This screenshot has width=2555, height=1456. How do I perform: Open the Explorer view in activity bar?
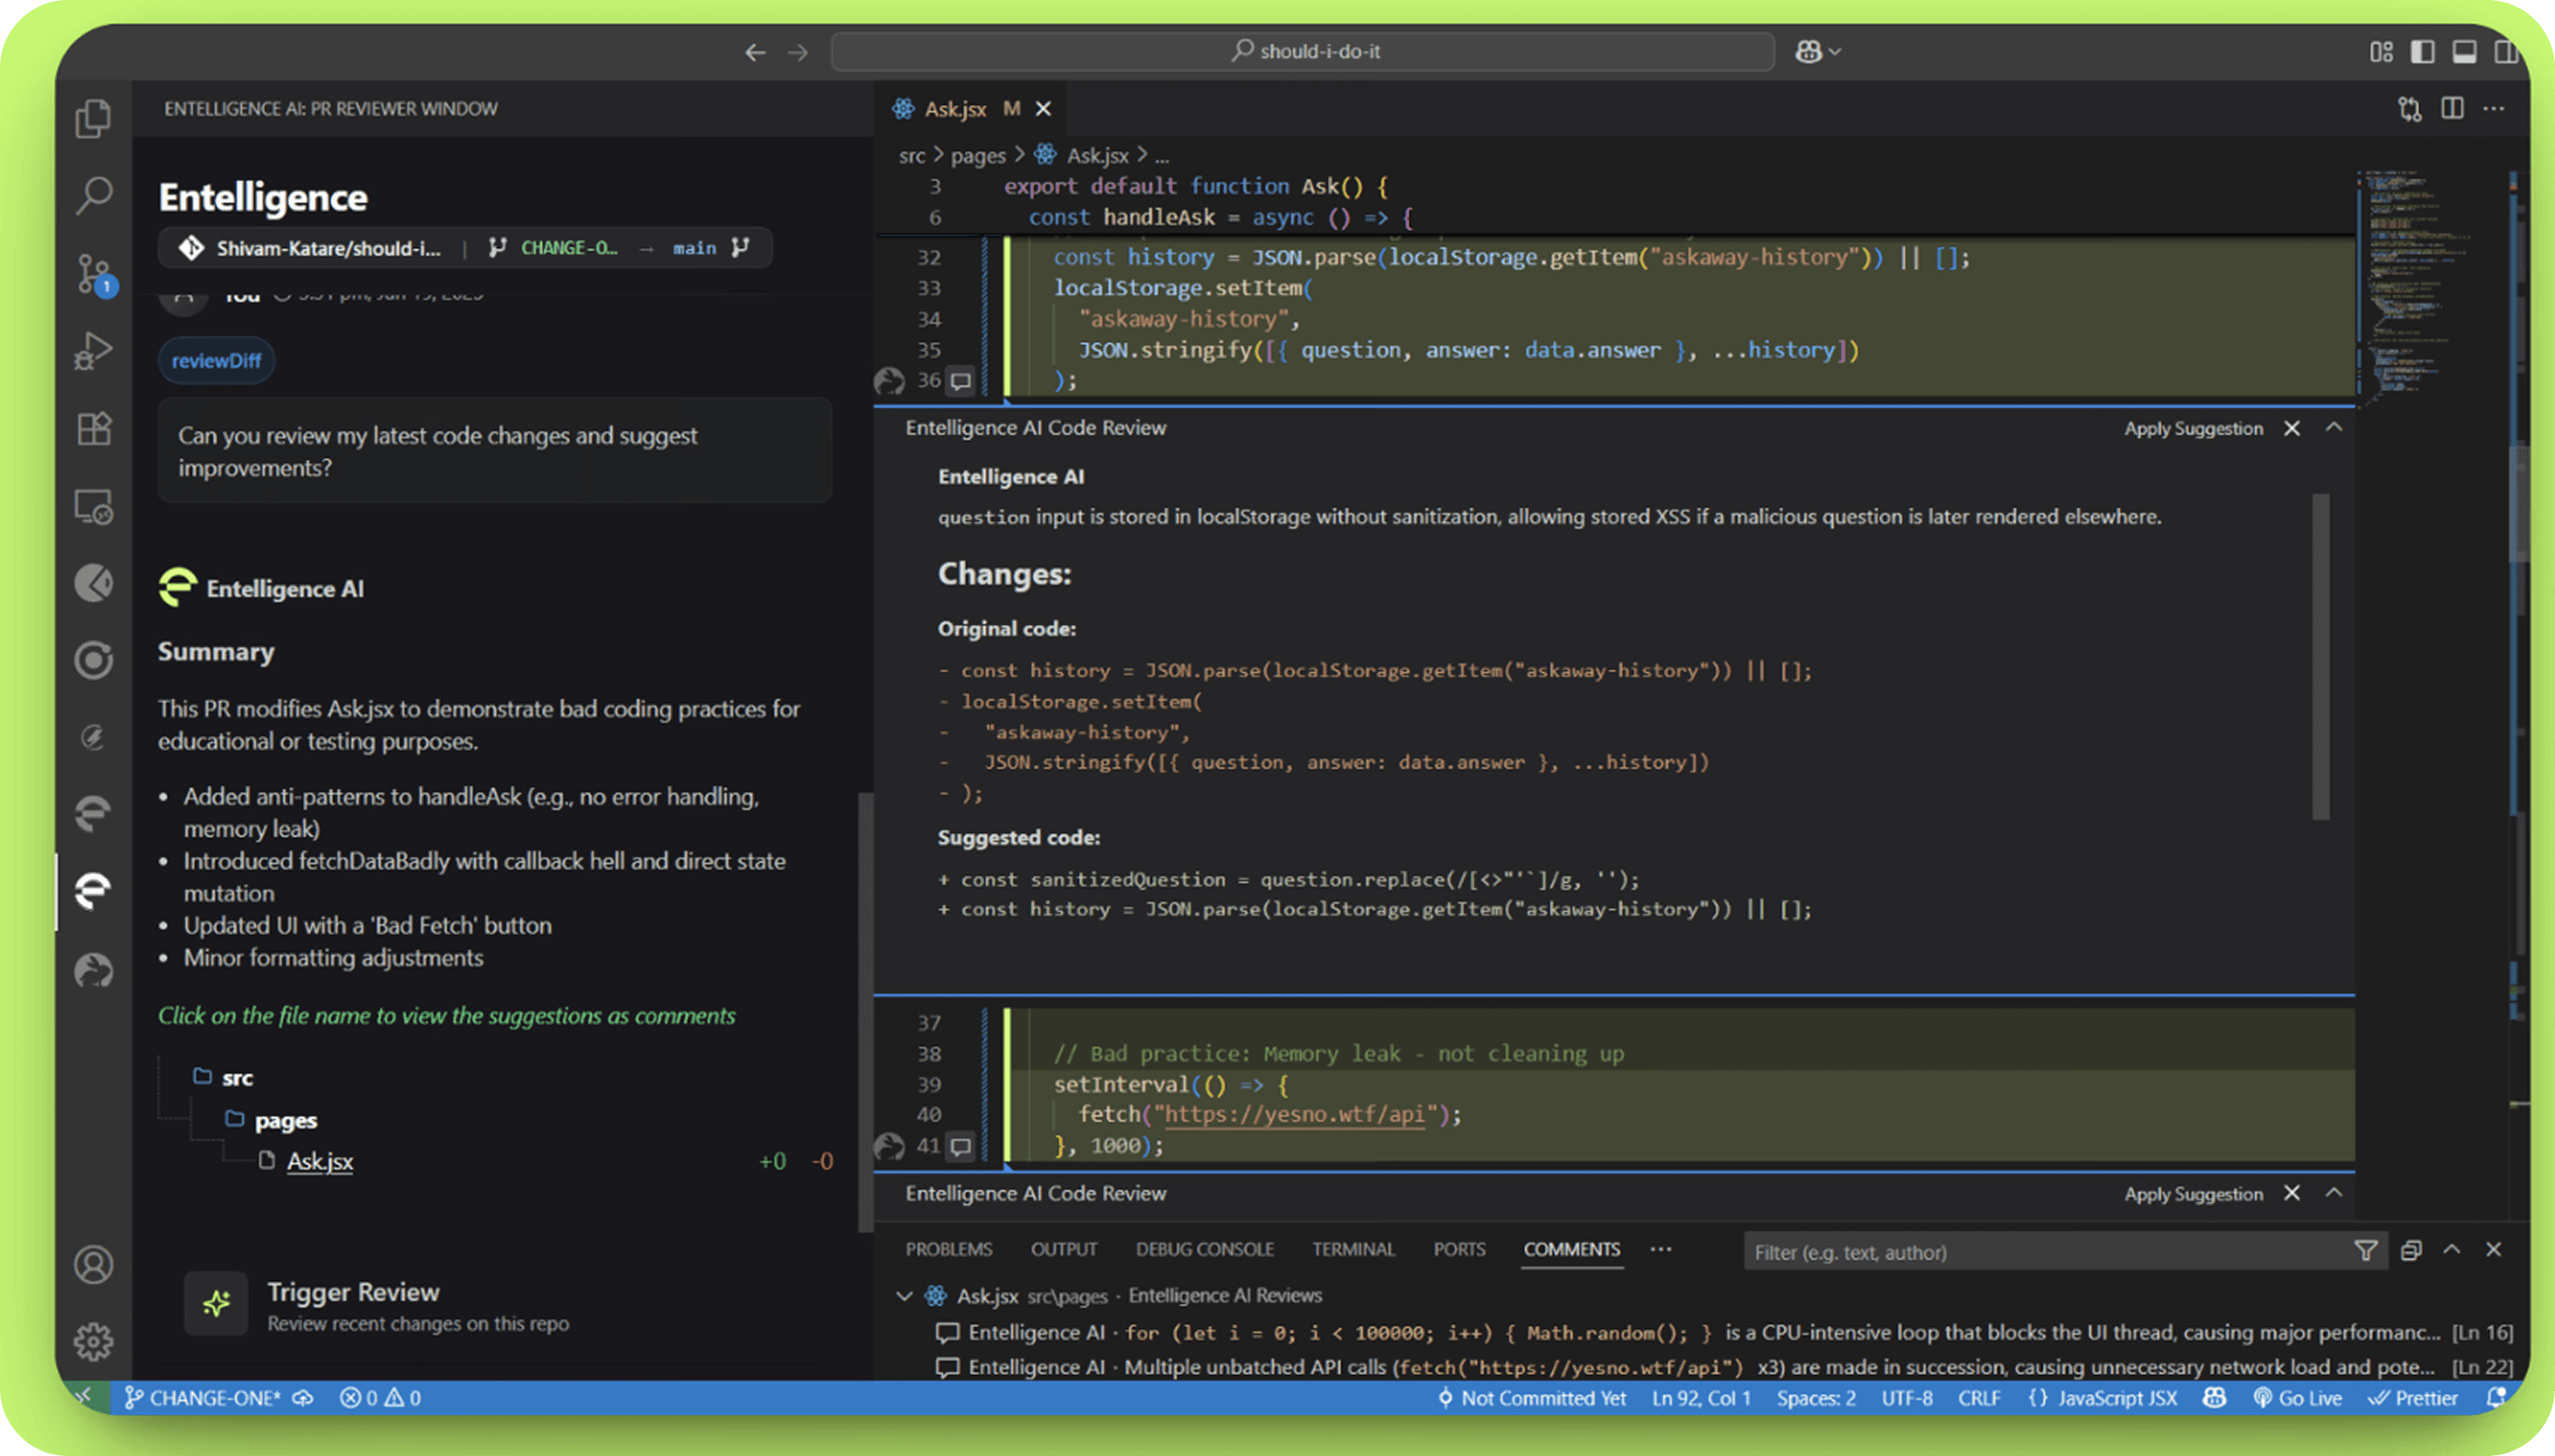pyautogui.click(x=93, y=118)
